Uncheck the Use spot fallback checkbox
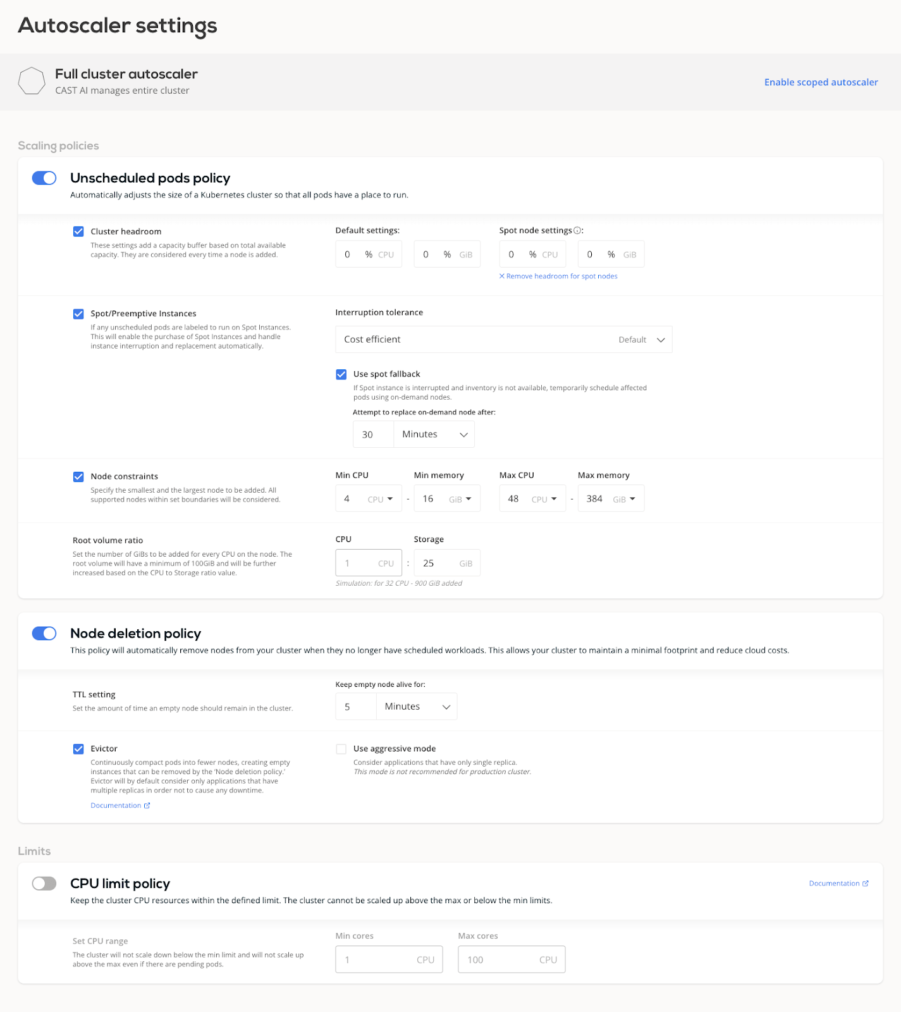 pyautogui.click(x=341, y=374)
